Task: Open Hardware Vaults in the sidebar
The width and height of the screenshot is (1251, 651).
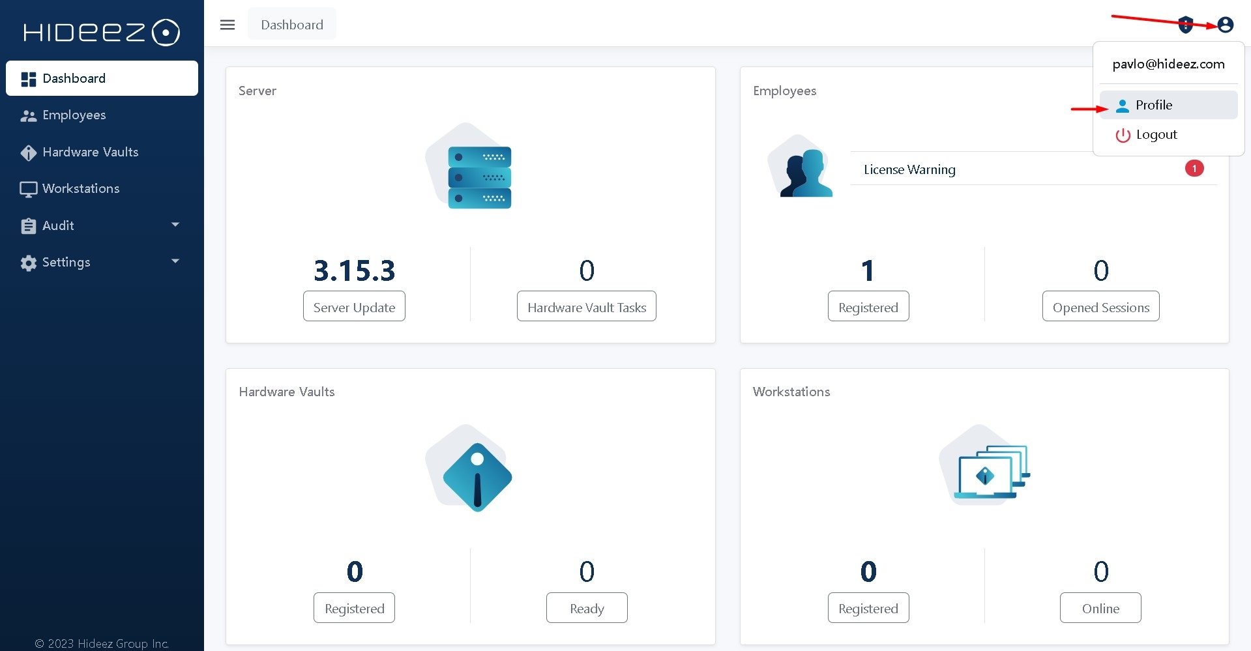Action: point(90,152)
